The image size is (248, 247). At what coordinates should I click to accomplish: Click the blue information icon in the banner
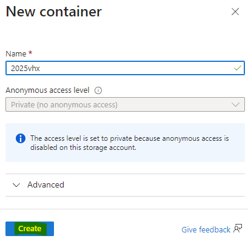tap(21, 138)
